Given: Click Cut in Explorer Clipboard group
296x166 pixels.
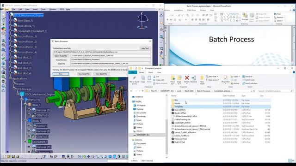Looking at the screenshot, I should click(x=156, y=77).
